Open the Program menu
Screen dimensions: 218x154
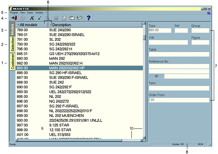[14, 12]
